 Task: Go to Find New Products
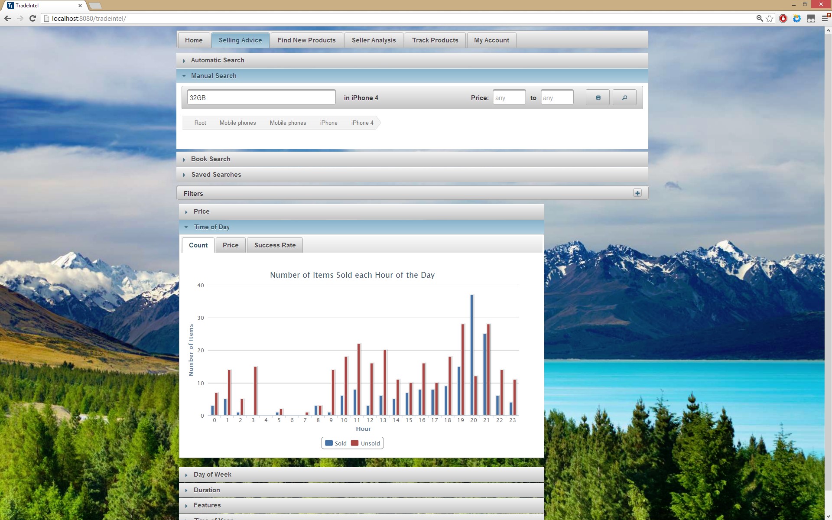(306, 40)
